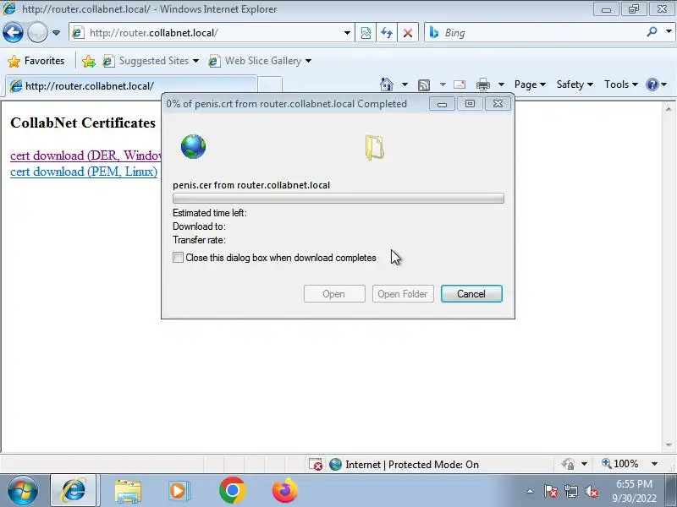Open the Windows Start menu
Viewport: 677px width, 507px height.
click(23, 491)
